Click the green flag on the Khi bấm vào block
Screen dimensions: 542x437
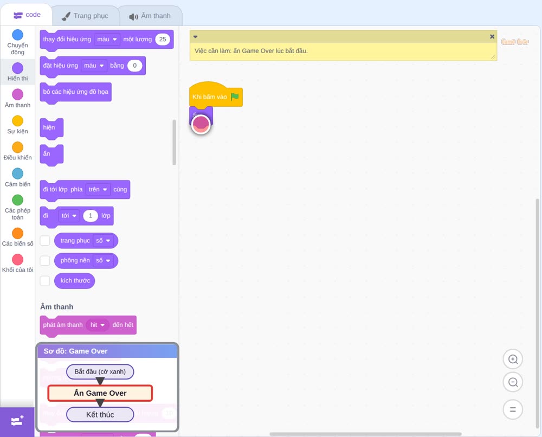tap(235, 97)
